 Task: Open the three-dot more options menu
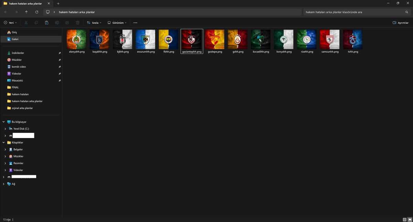click(x=135, y=23)
